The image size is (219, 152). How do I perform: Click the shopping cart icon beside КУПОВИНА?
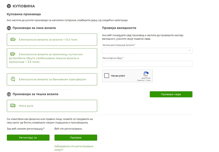[9, 6]
